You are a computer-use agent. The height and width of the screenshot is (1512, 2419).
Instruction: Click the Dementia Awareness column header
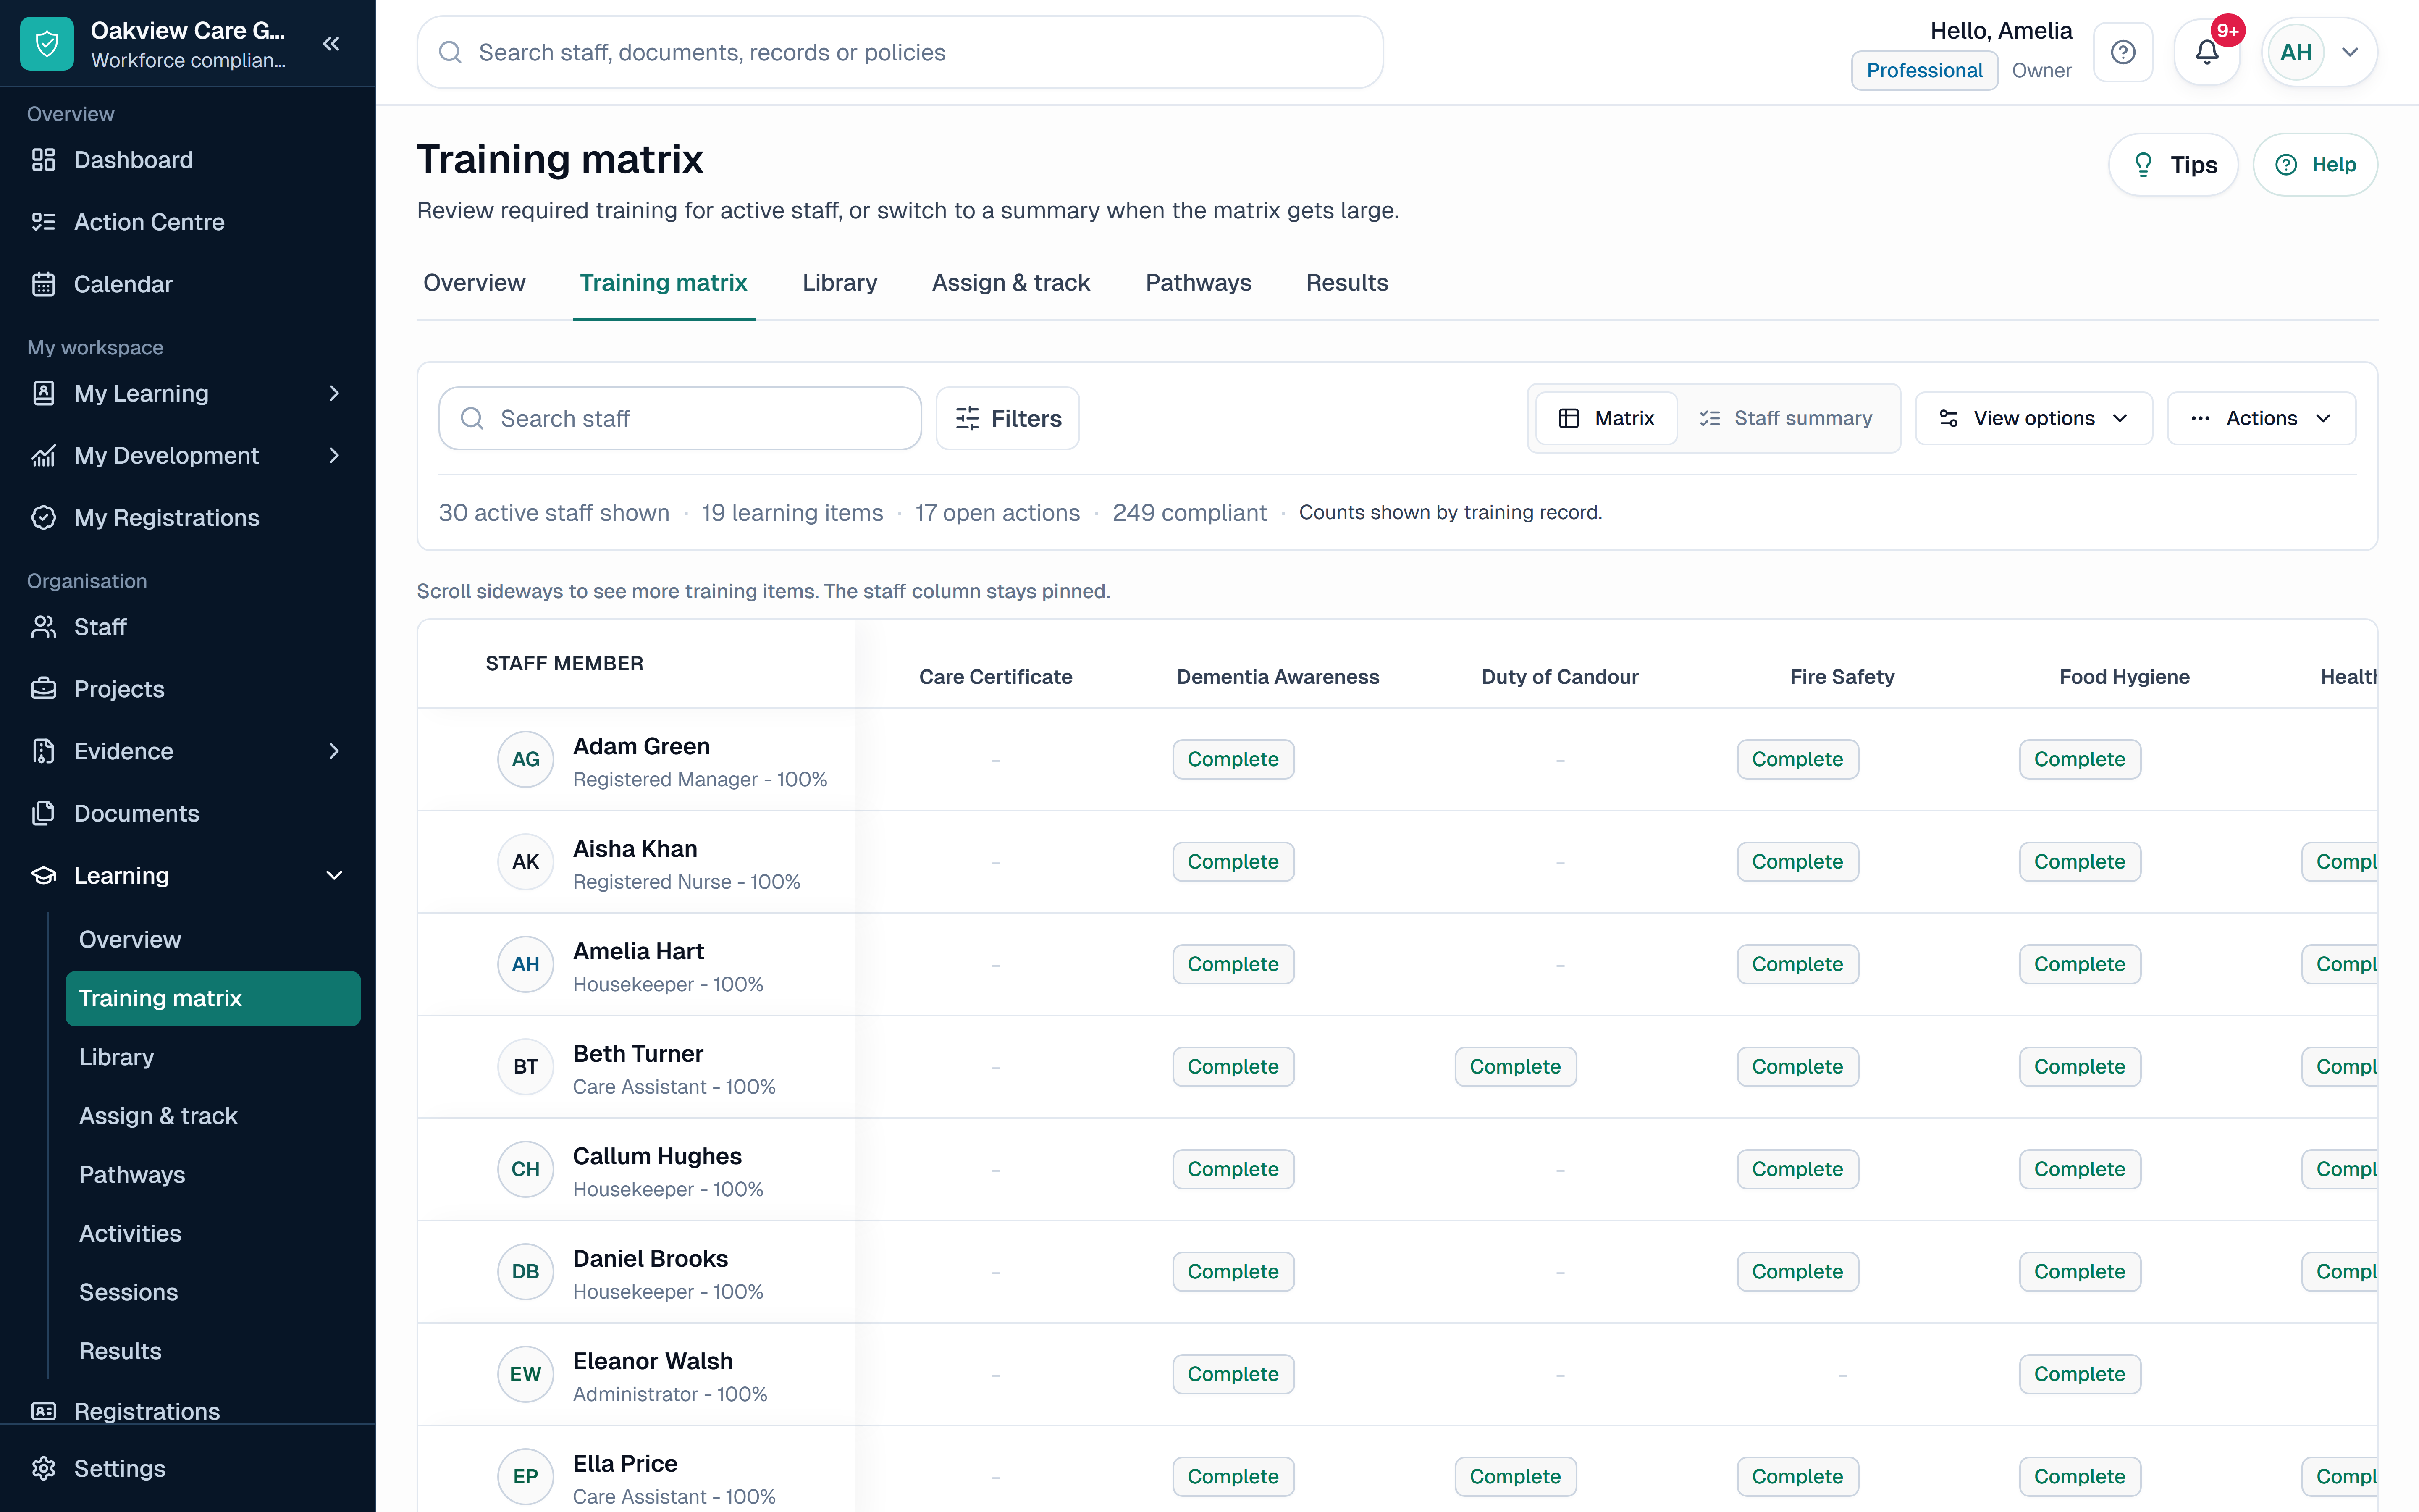click(x=1278, y=677)
